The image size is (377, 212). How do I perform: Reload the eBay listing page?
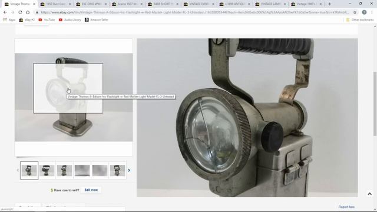(20, 12)
